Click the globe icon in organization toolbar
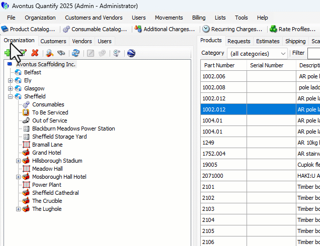Viewport: 320px width, 246px height. click(131, 53)
